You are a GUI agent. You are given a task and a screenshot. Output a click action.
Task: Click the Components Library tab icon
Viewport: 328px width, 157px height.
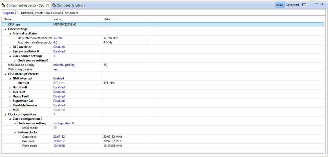click(54, 5)
